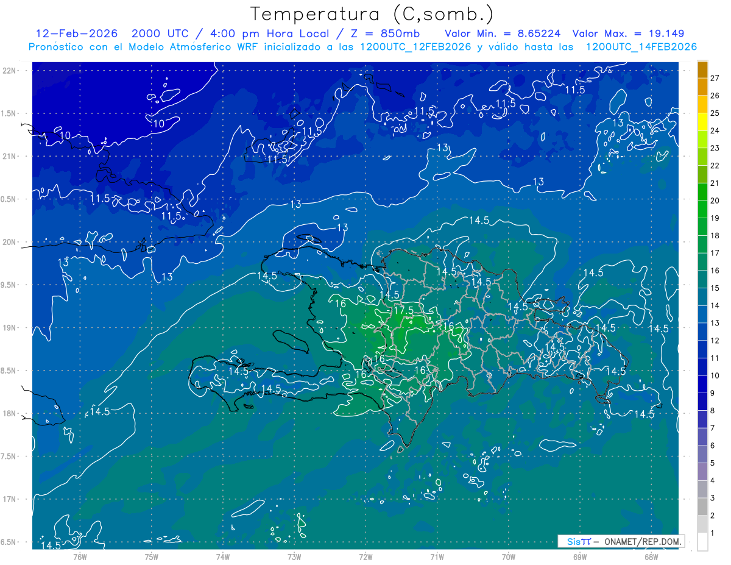Click the lime colorbar swatch between 22 and 23
The image size is (731, 565).
pyautogui.click(x=702, y=157)
